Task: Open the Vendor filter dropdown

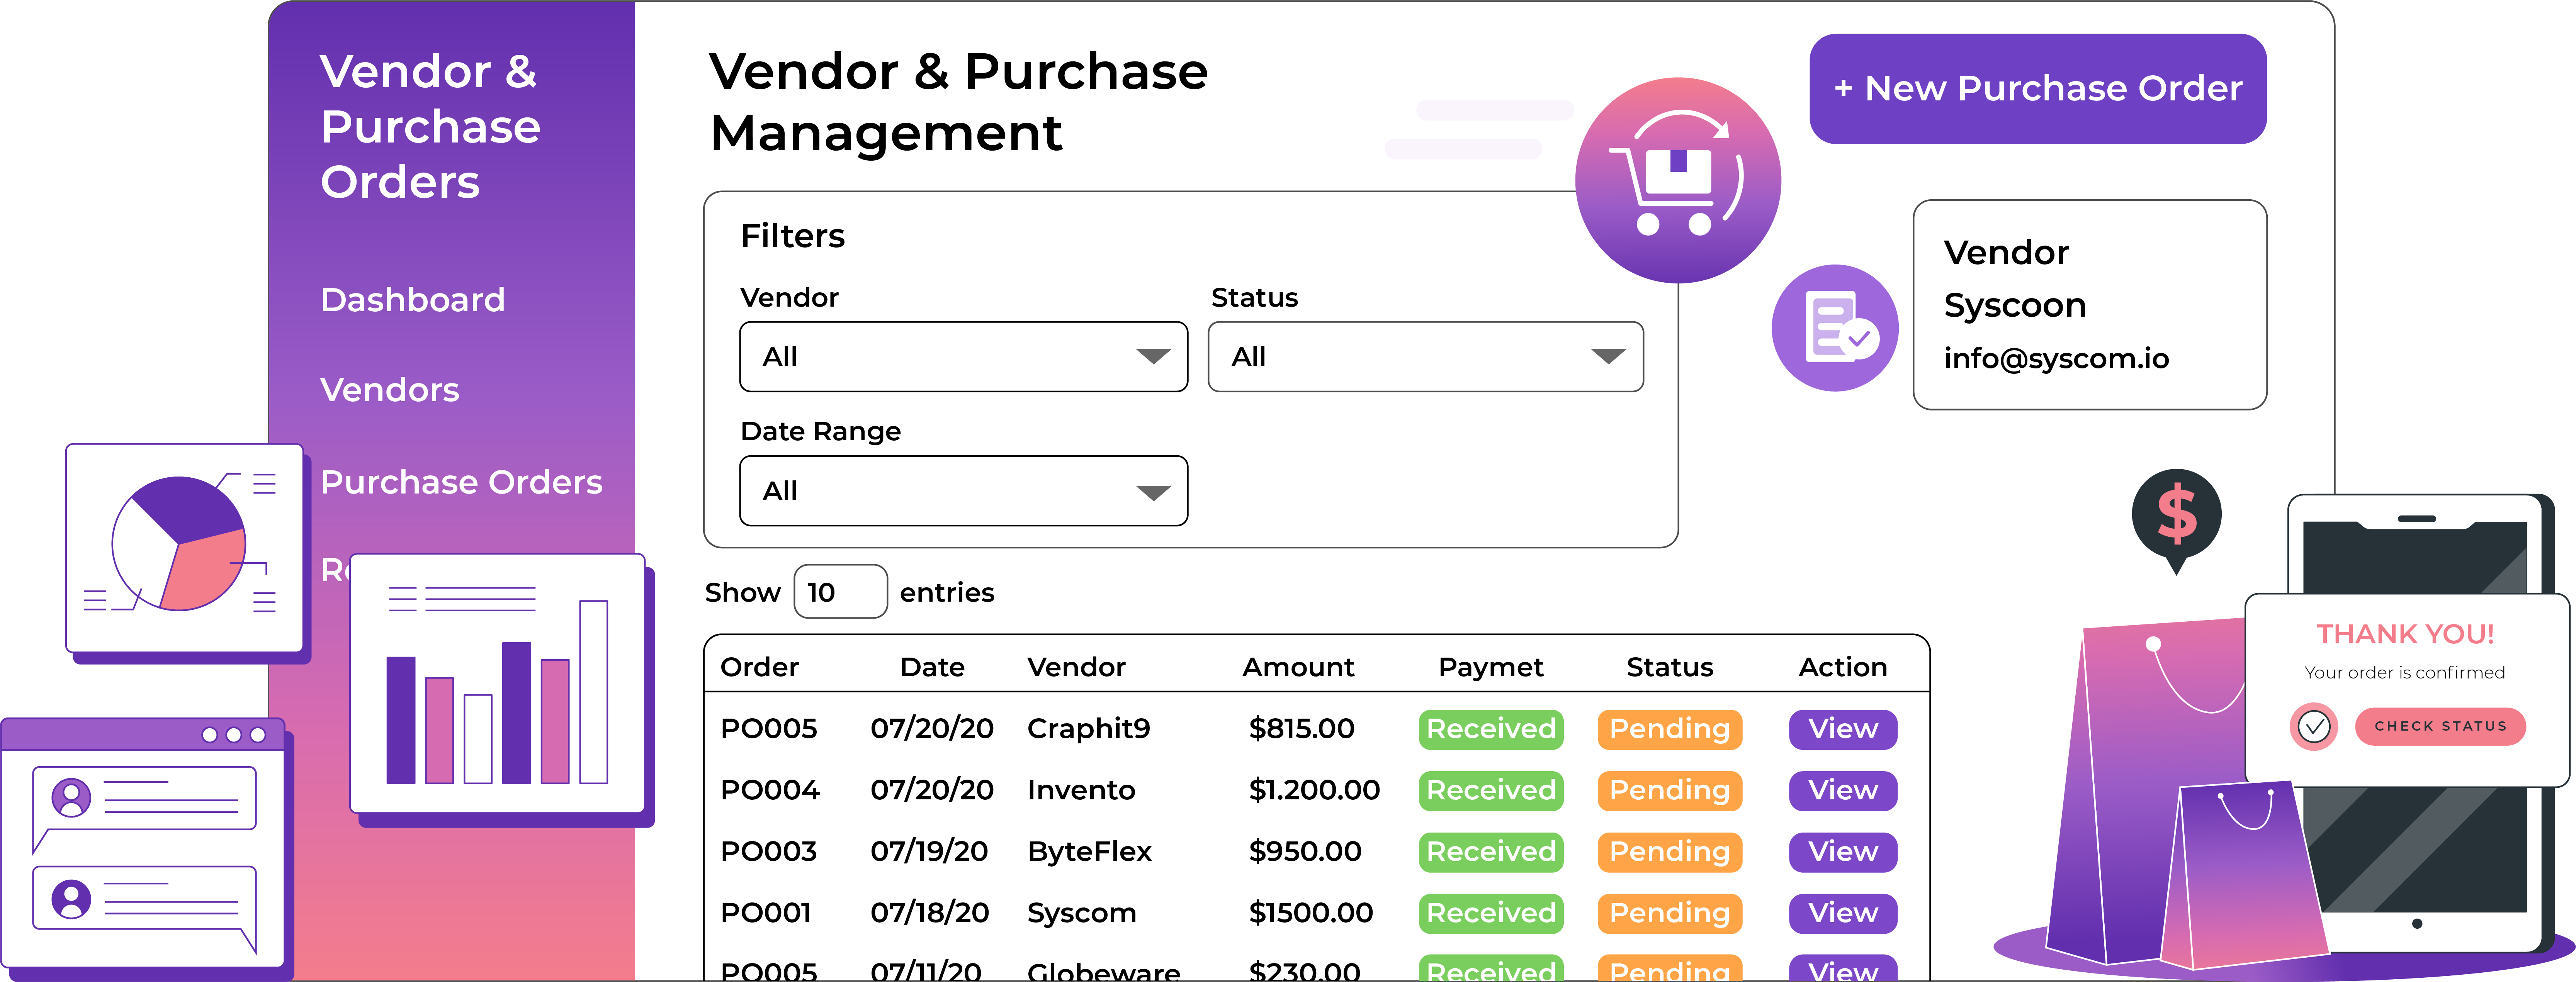Action: tap(963, 357)
